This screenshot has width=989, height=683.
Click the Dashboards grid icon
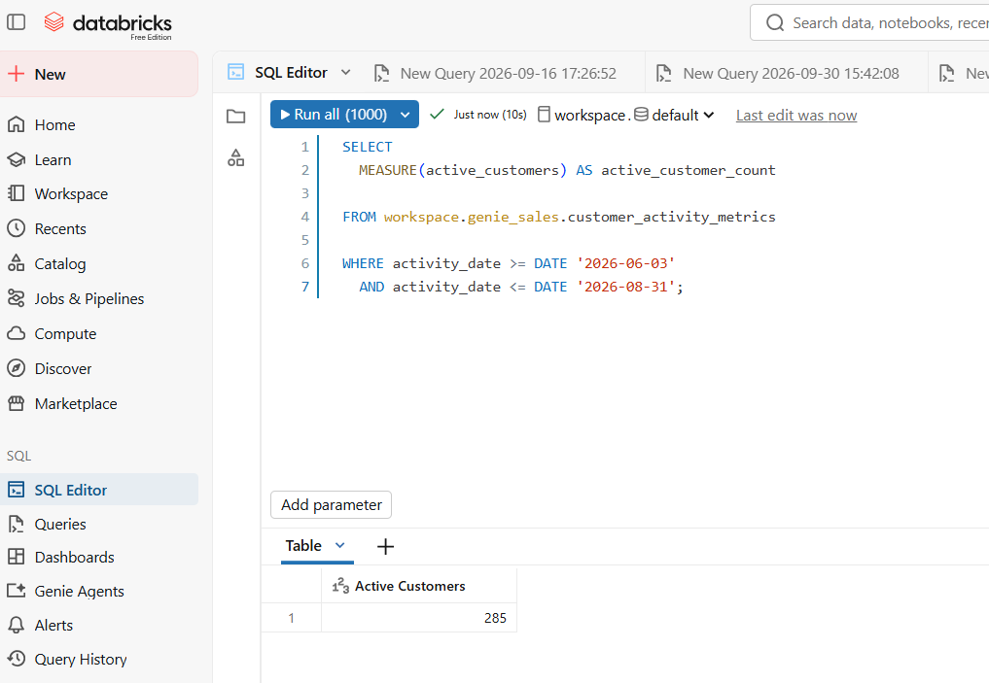17,557
